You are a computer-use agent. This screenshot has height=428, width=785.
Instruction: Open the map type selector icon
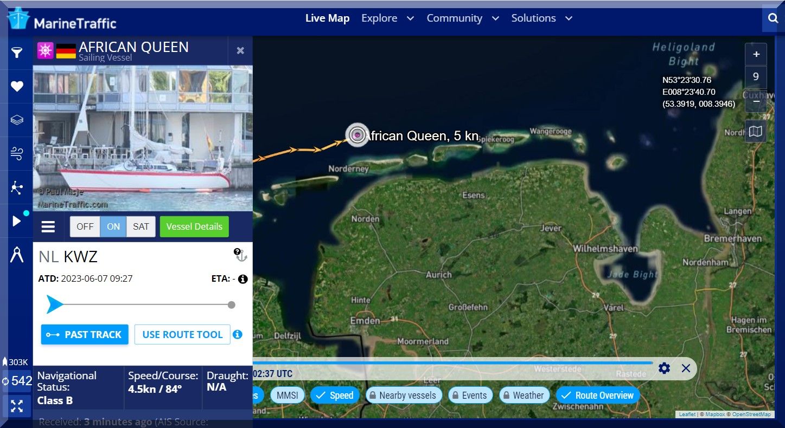tap(755, 131)
